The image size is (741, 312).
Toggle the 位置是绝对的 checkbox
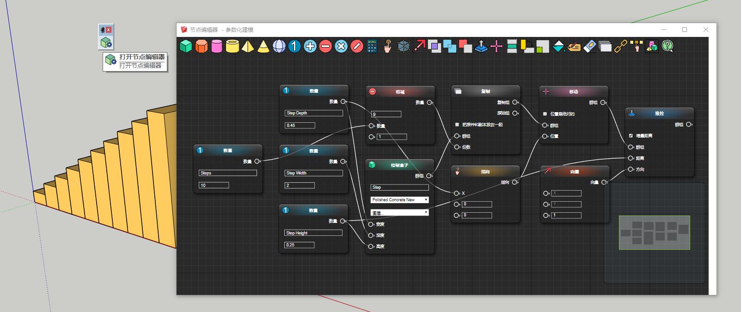(x=545, y=114)
